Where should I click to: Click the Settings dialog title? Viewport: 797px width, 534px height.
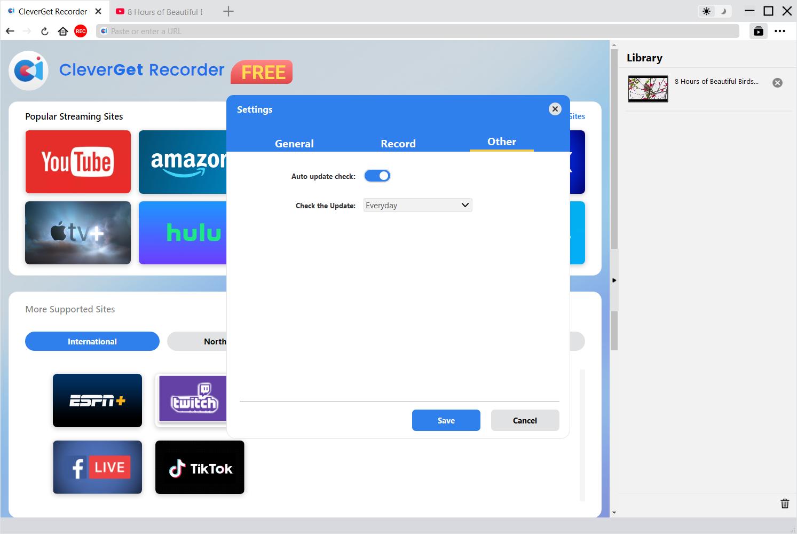click(255, 109)
